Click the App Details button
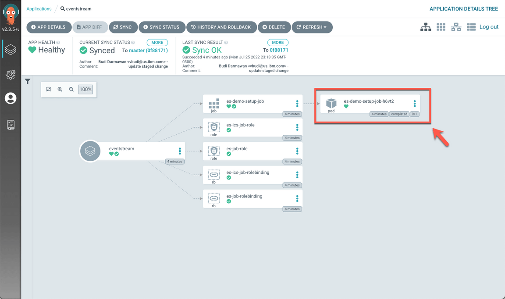Image resolution: width=505 pixels, height=299 pixels. coord(49,27)
